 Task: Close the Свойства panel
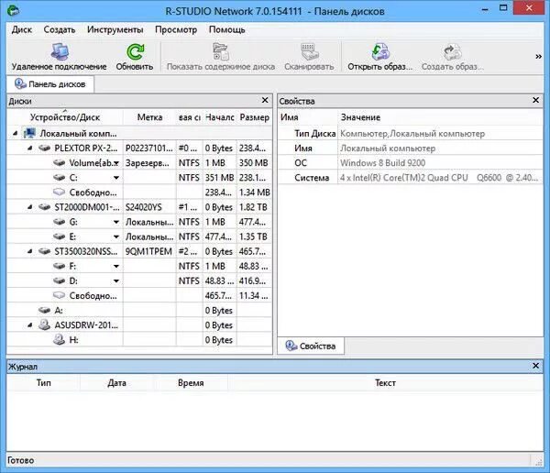[x=535, y=100]
